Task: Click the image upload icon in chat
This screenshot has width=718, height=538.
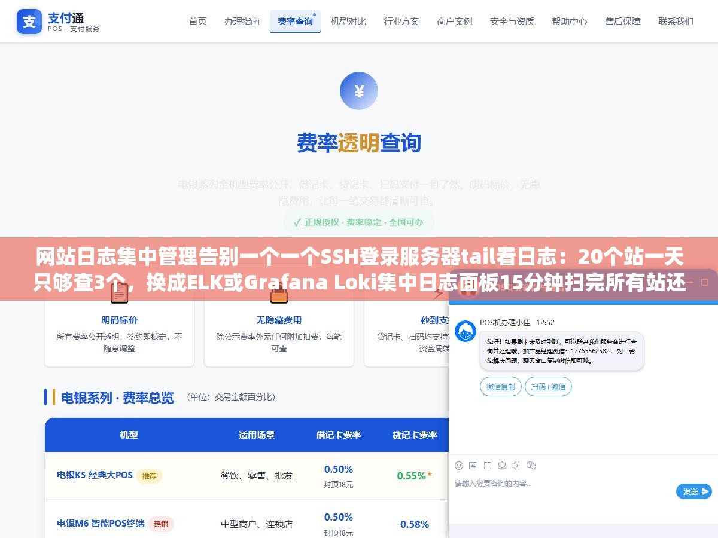Action: (x=473, y=465)
